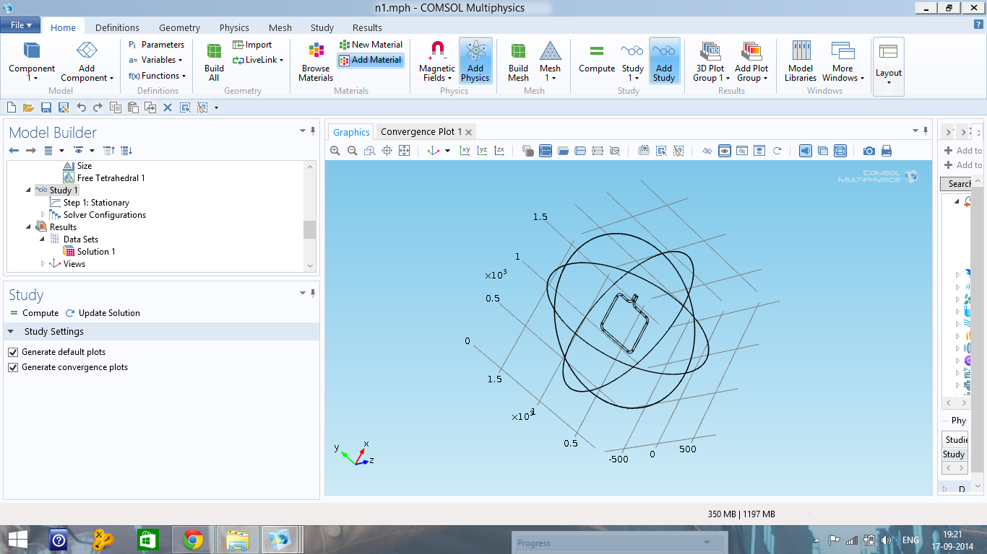Open the Layout dropdown in the ribbon

tap(888, 66)
